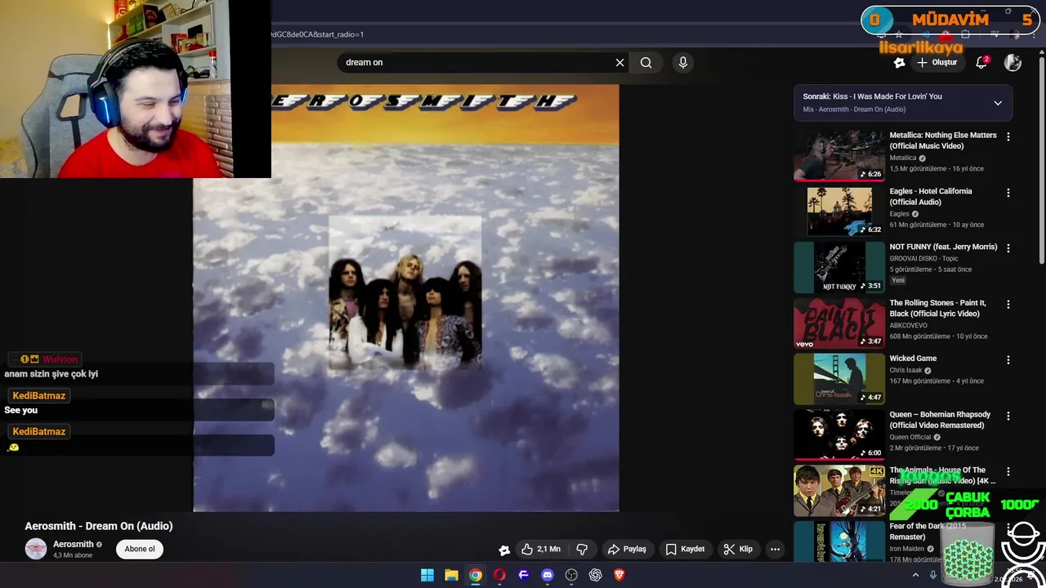Open the Windows Start menu
The image size is (1046, 588).
[427, 575]
